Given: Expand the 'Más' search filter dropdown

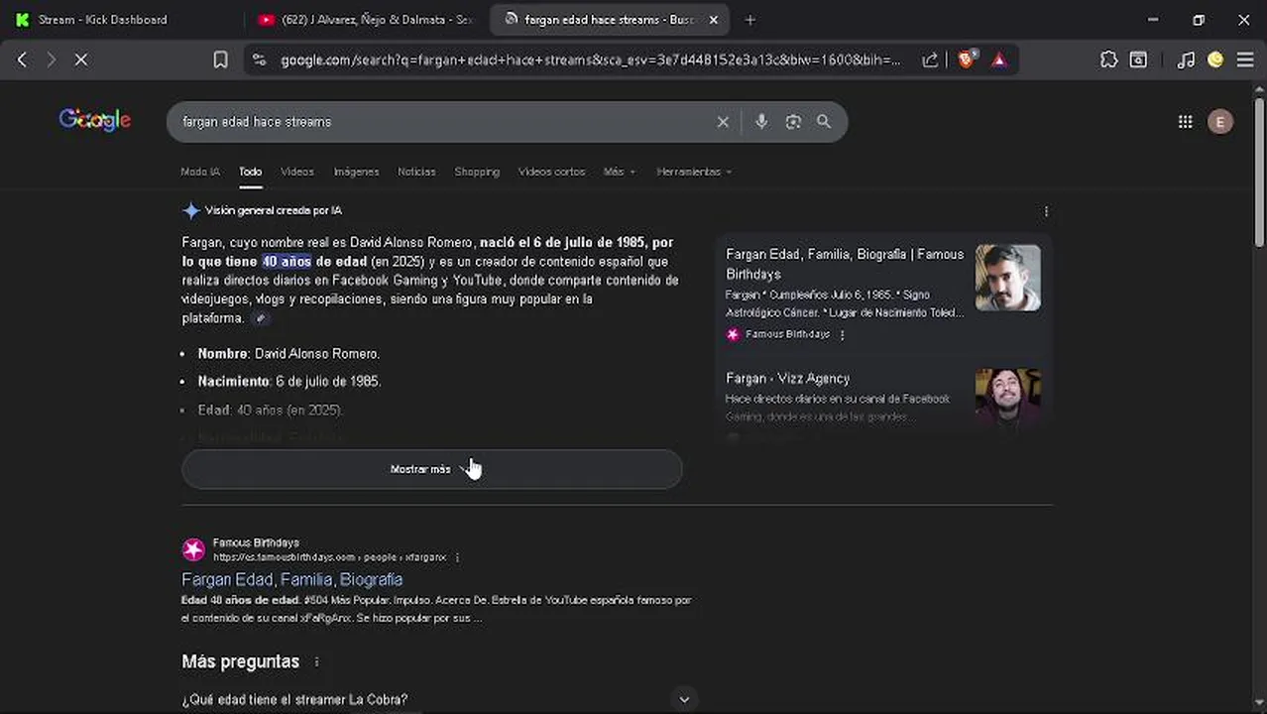Looking at the screenshot, I should (620, 172).
